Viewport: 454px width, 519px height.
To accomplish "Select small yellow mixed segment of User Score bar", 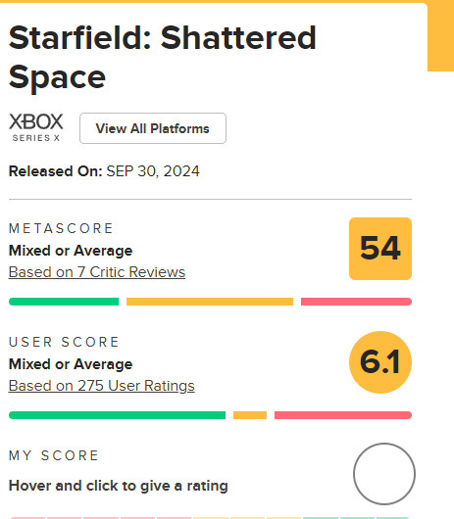I will tap(250, 415).
